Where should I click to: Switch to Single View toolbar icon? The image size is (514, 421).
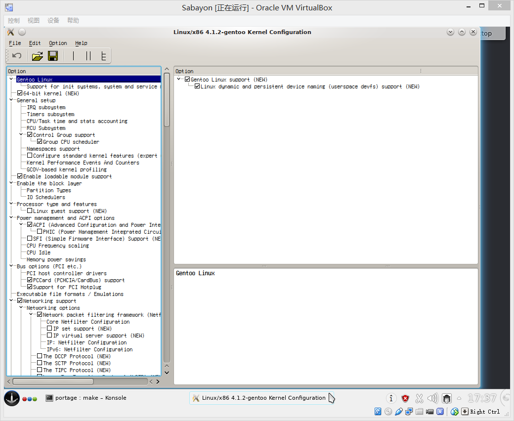click(73, 56)
